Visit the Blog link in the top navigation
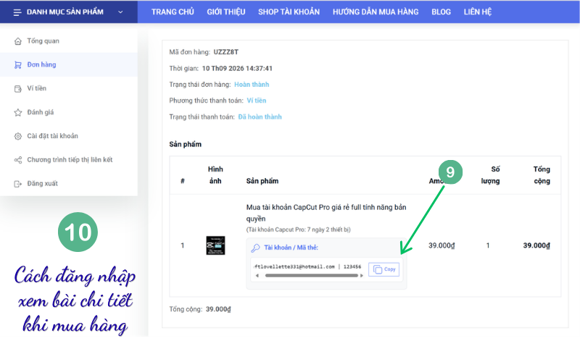Image resolution: width=580 pixels, height=362 pixels. [x=441, y=12]
